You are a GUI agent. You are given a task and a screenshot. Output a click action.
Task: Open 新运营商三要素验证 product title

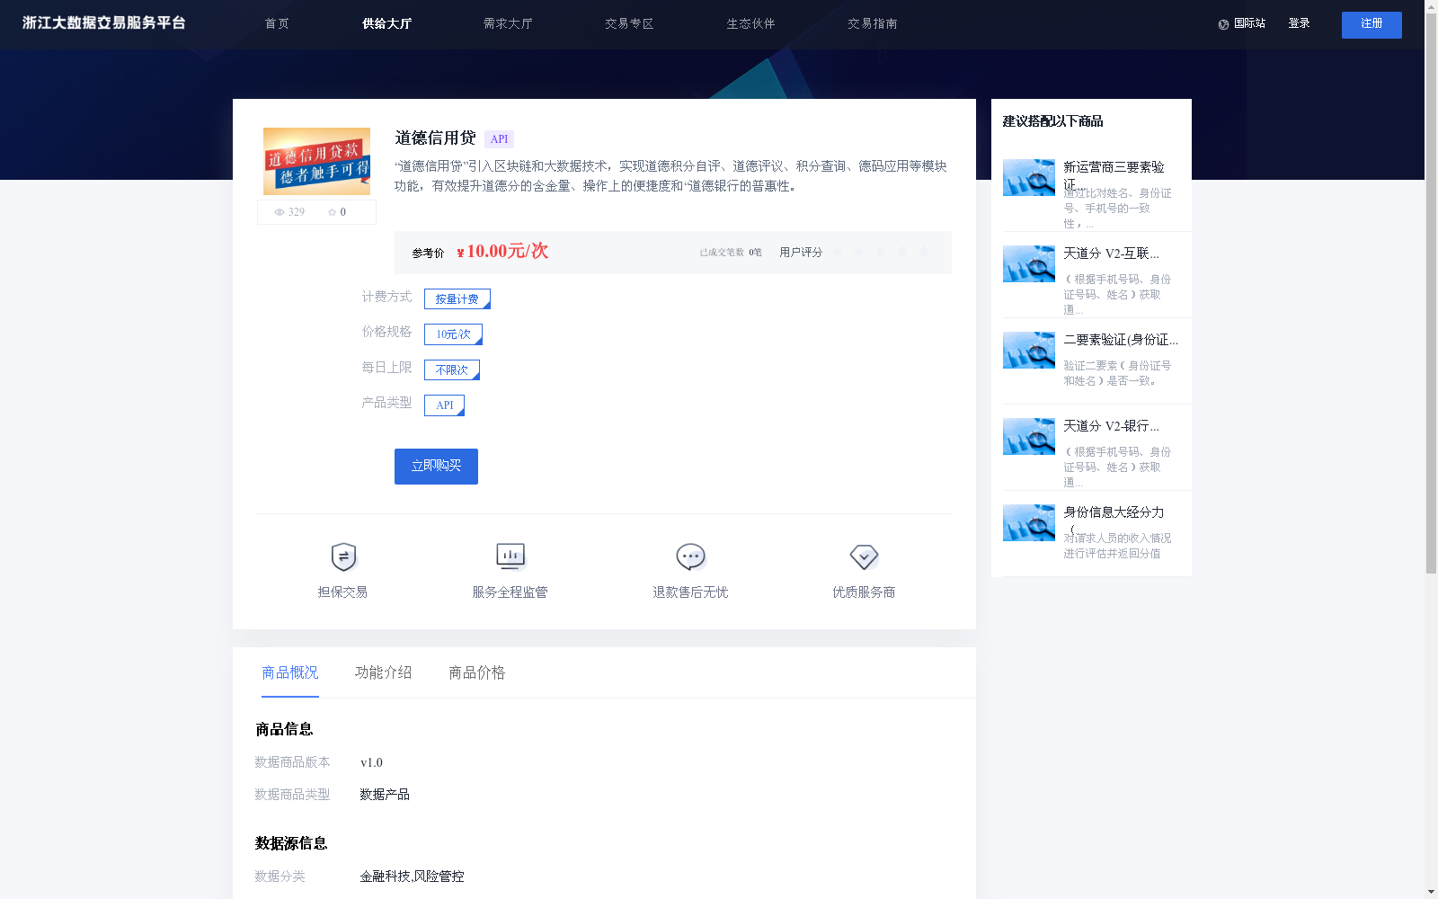(x=1114, y=174)
